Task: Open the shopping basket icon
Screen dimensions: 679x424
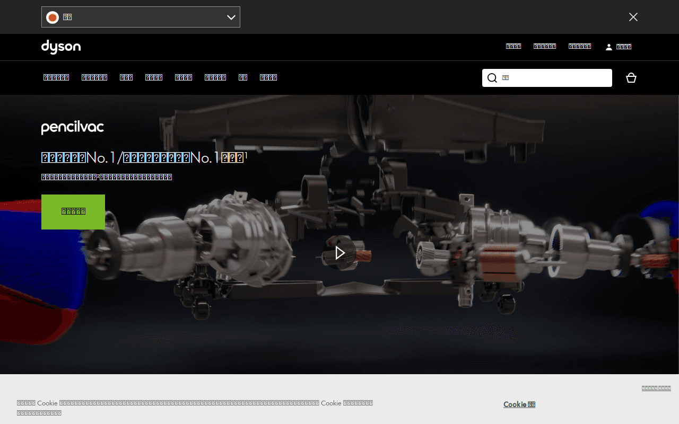Action: pos(631,78)
